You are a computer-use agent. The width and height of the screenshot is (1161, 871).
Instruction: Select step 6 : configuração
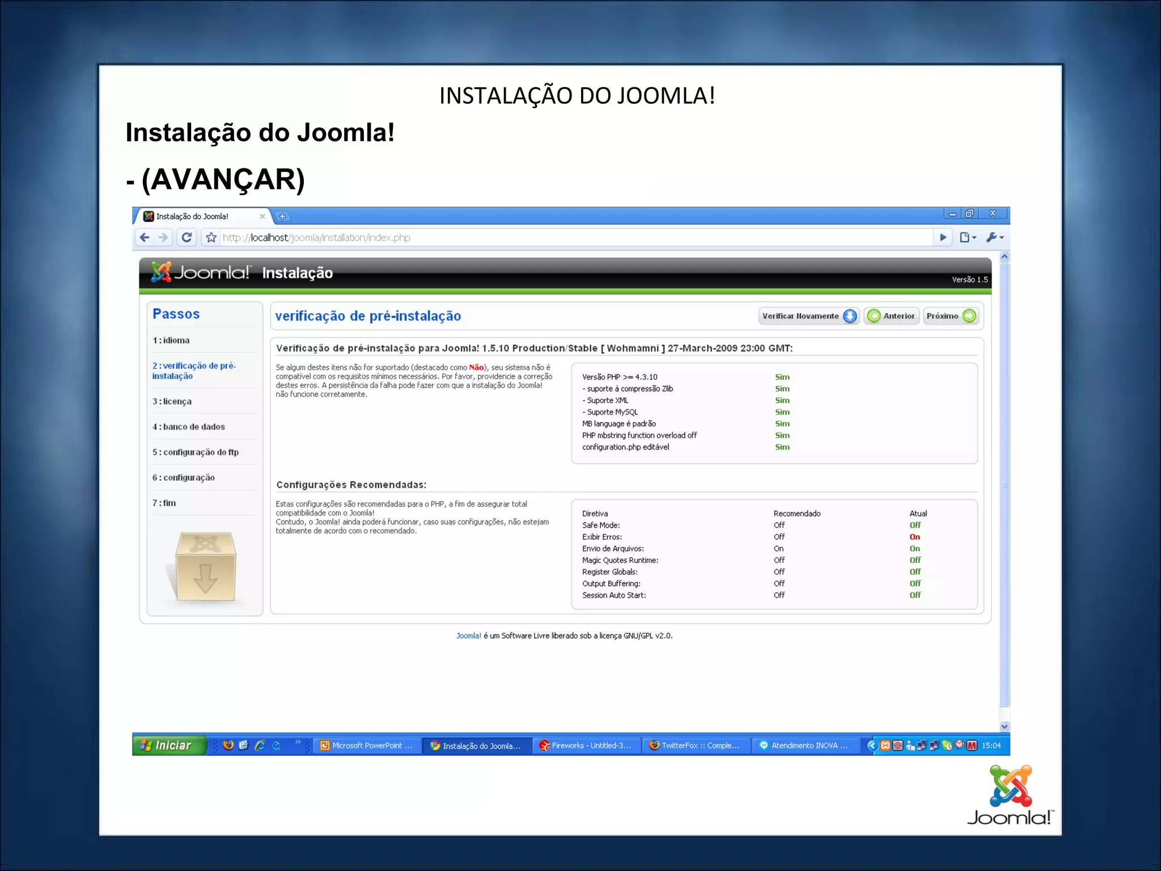pos(183,477)
